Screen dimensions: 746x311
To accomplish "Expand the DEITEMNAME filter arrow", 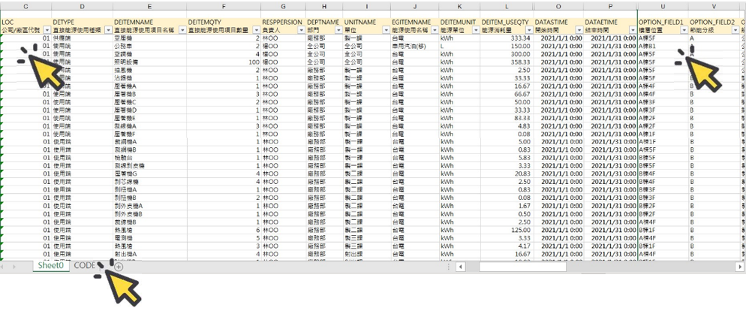I will [180, 30].
